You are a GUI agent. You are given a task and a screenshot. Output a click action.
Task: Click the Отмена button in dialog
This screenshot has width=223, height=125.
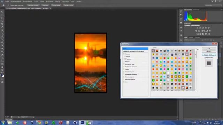coord(209,52)
